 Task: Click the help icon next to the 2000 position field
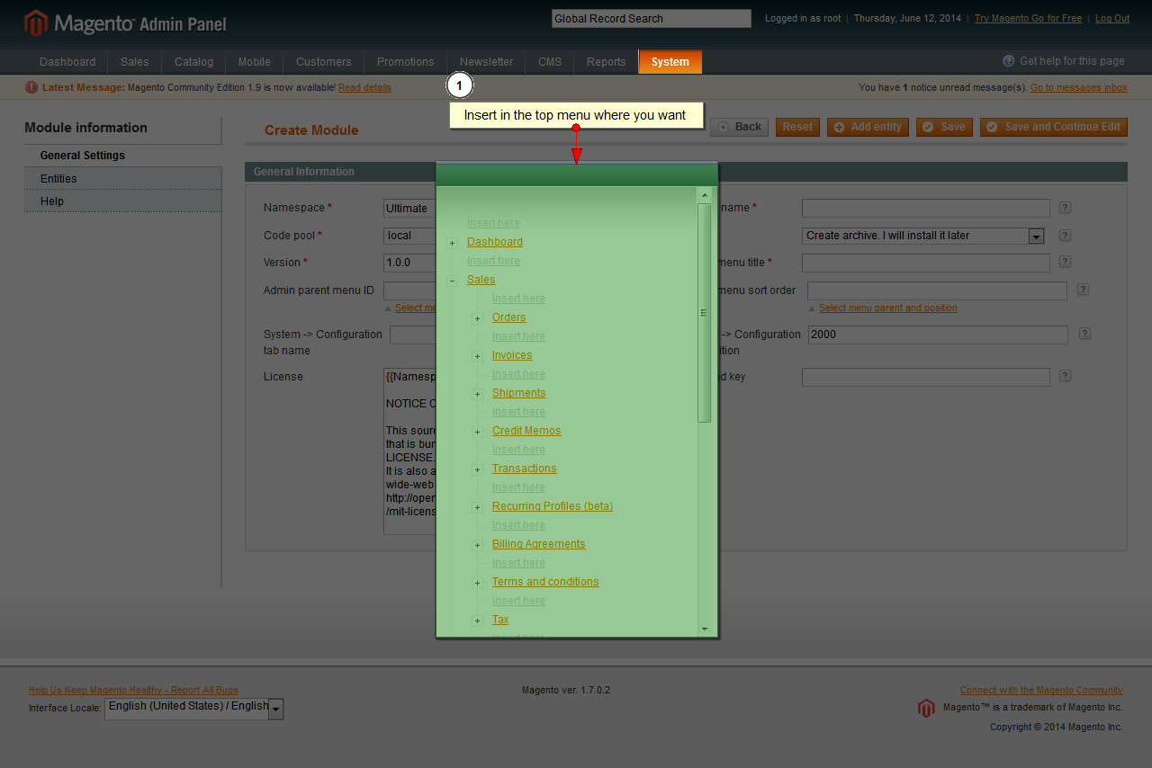(1084, 334)
